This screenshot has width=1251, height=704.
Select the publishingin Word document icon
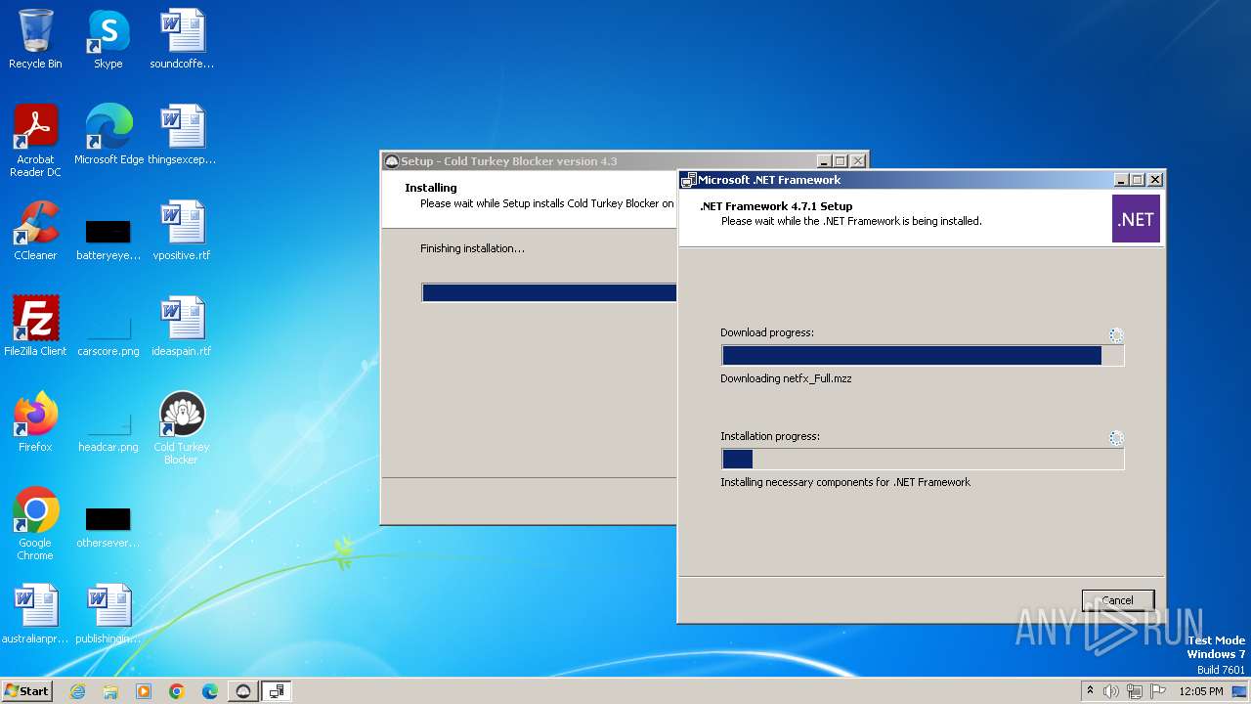(x=108, y=613)
